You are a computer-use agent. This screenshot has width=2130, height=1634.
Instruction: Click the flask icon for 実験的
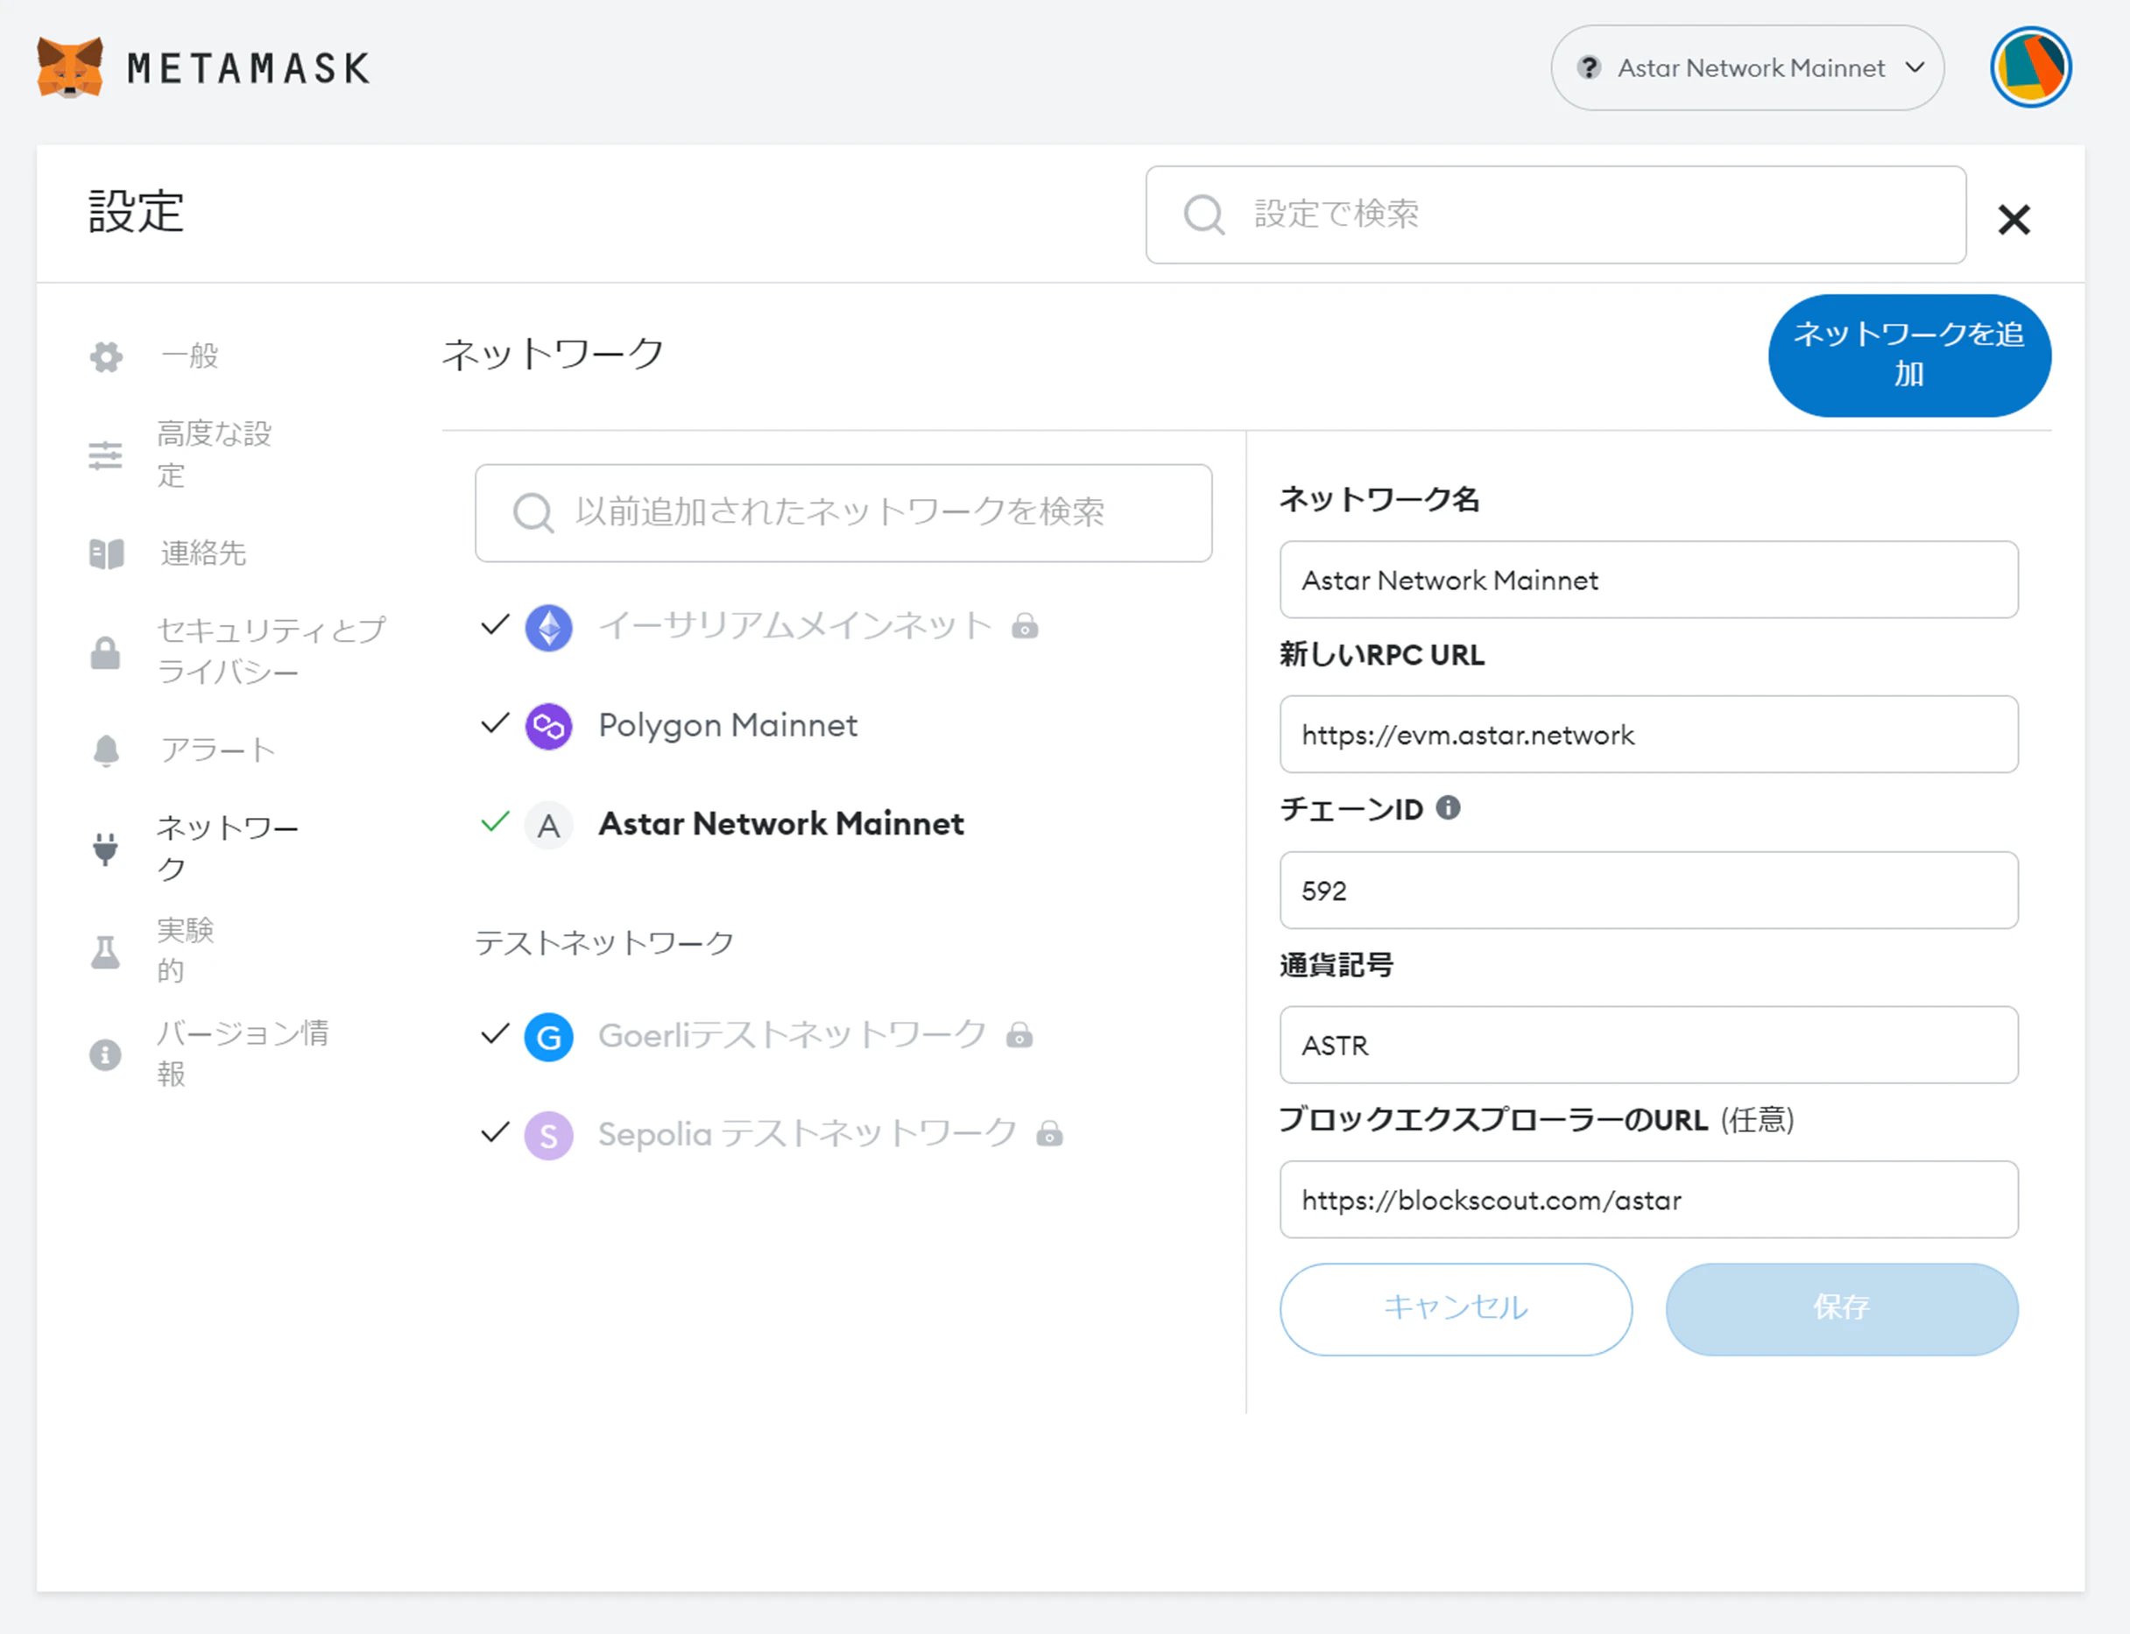105,952
